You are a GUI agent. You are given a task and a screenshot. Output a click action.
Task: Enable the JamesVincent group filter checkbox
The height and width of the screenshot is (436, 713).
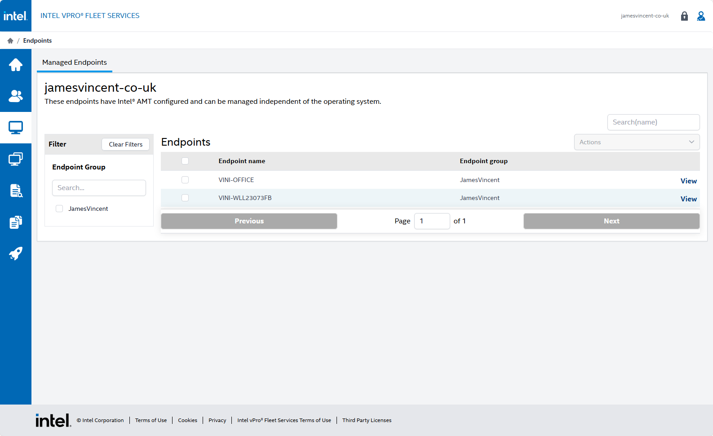point(59,209)
